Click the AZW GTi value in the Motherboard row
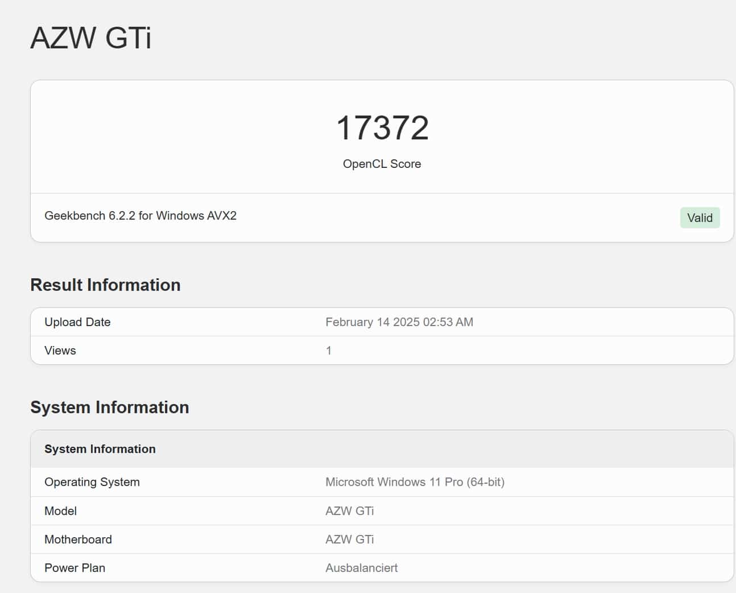This screenshot has height=593, width=736. [349, 540]
